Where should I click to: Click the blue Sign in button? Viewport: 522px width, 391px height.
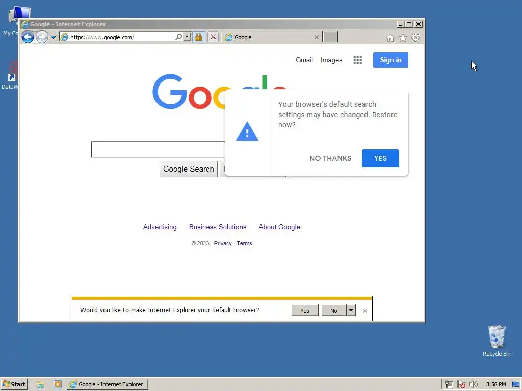tap(390, 60)
